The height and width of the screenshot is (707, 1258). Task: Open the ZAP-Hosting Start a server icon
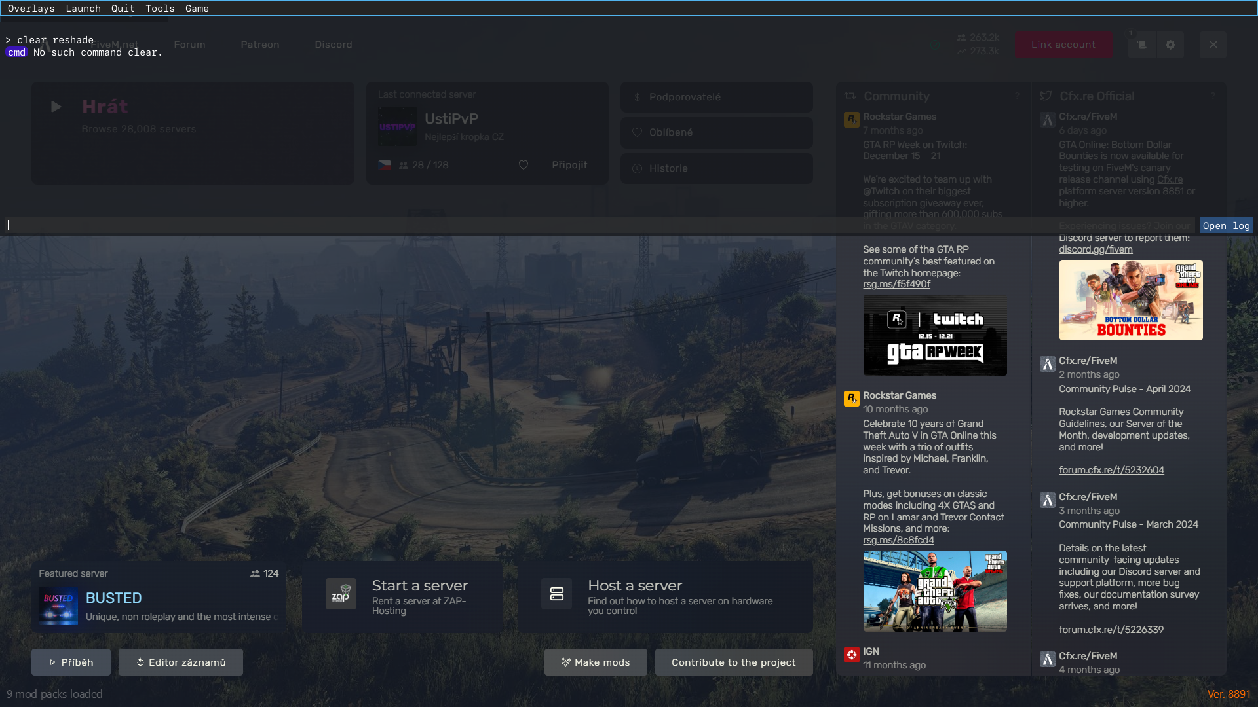[341, 594]
